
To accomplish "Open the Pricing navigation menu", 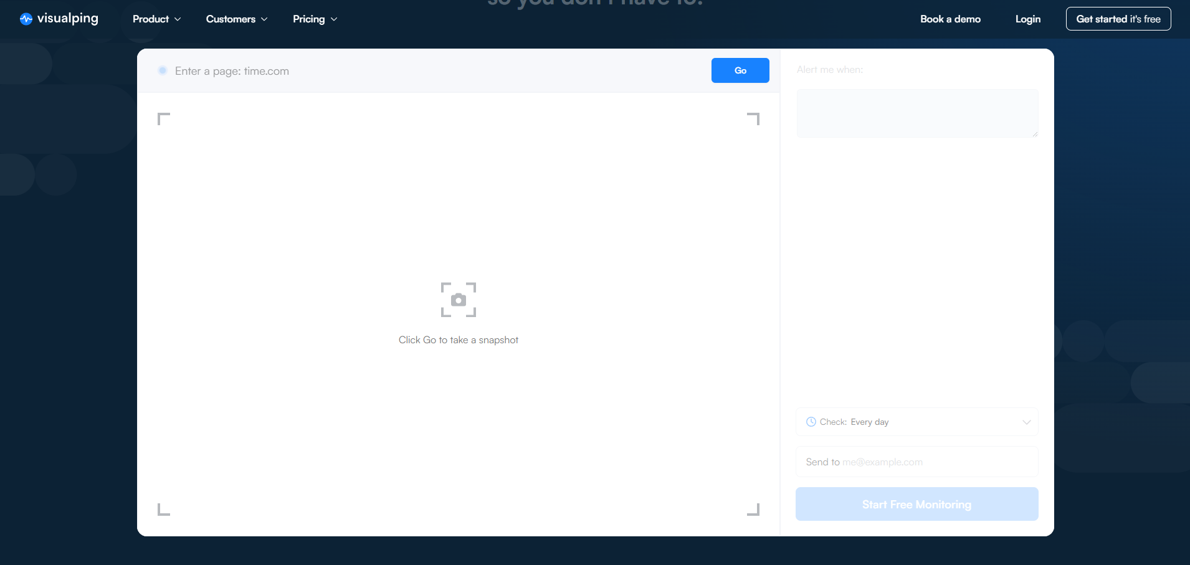I will pyautogui.click(x=315, y=19).
